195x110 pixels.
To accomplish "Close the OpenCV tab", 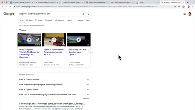I will (158, 2).
